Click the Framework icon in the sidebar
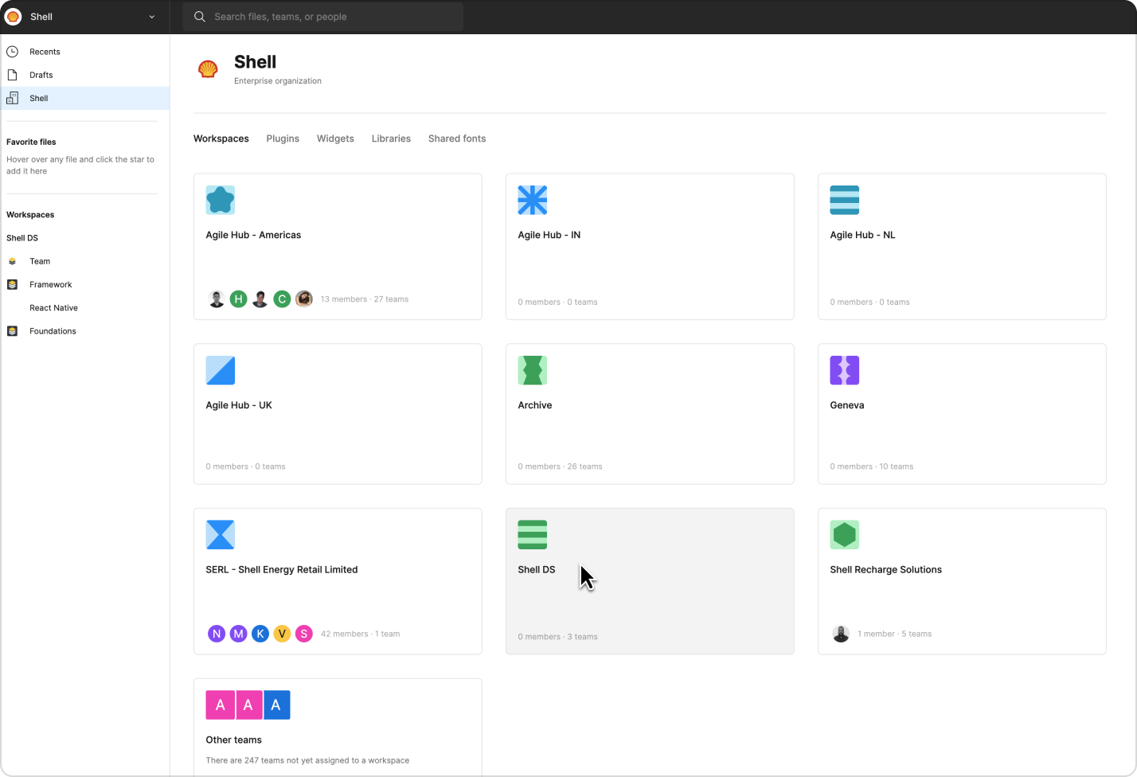The height and width of the screenshot is (777, 1137). point(12,284)
